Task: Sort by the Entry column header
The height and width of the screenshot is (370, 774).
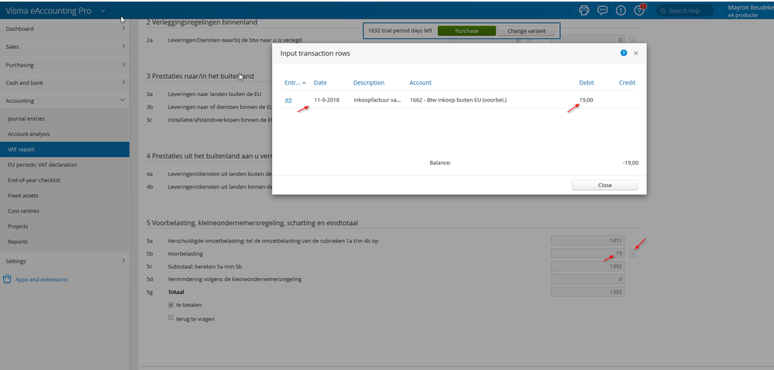Action: tap(294, 83)
